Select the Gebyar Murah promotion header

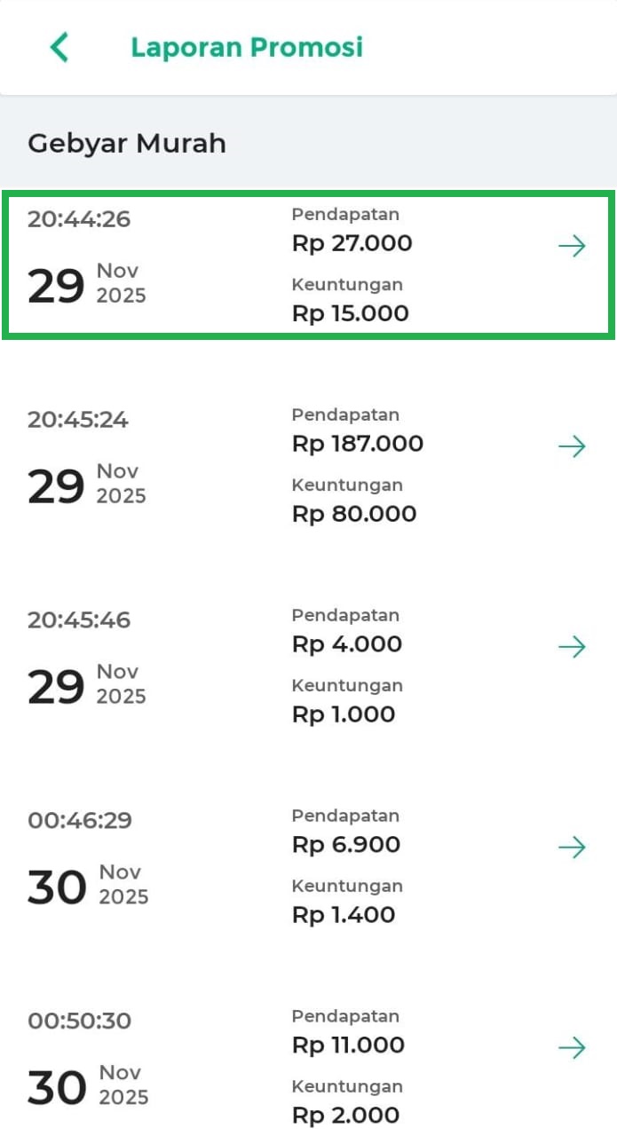pos(127,143)
